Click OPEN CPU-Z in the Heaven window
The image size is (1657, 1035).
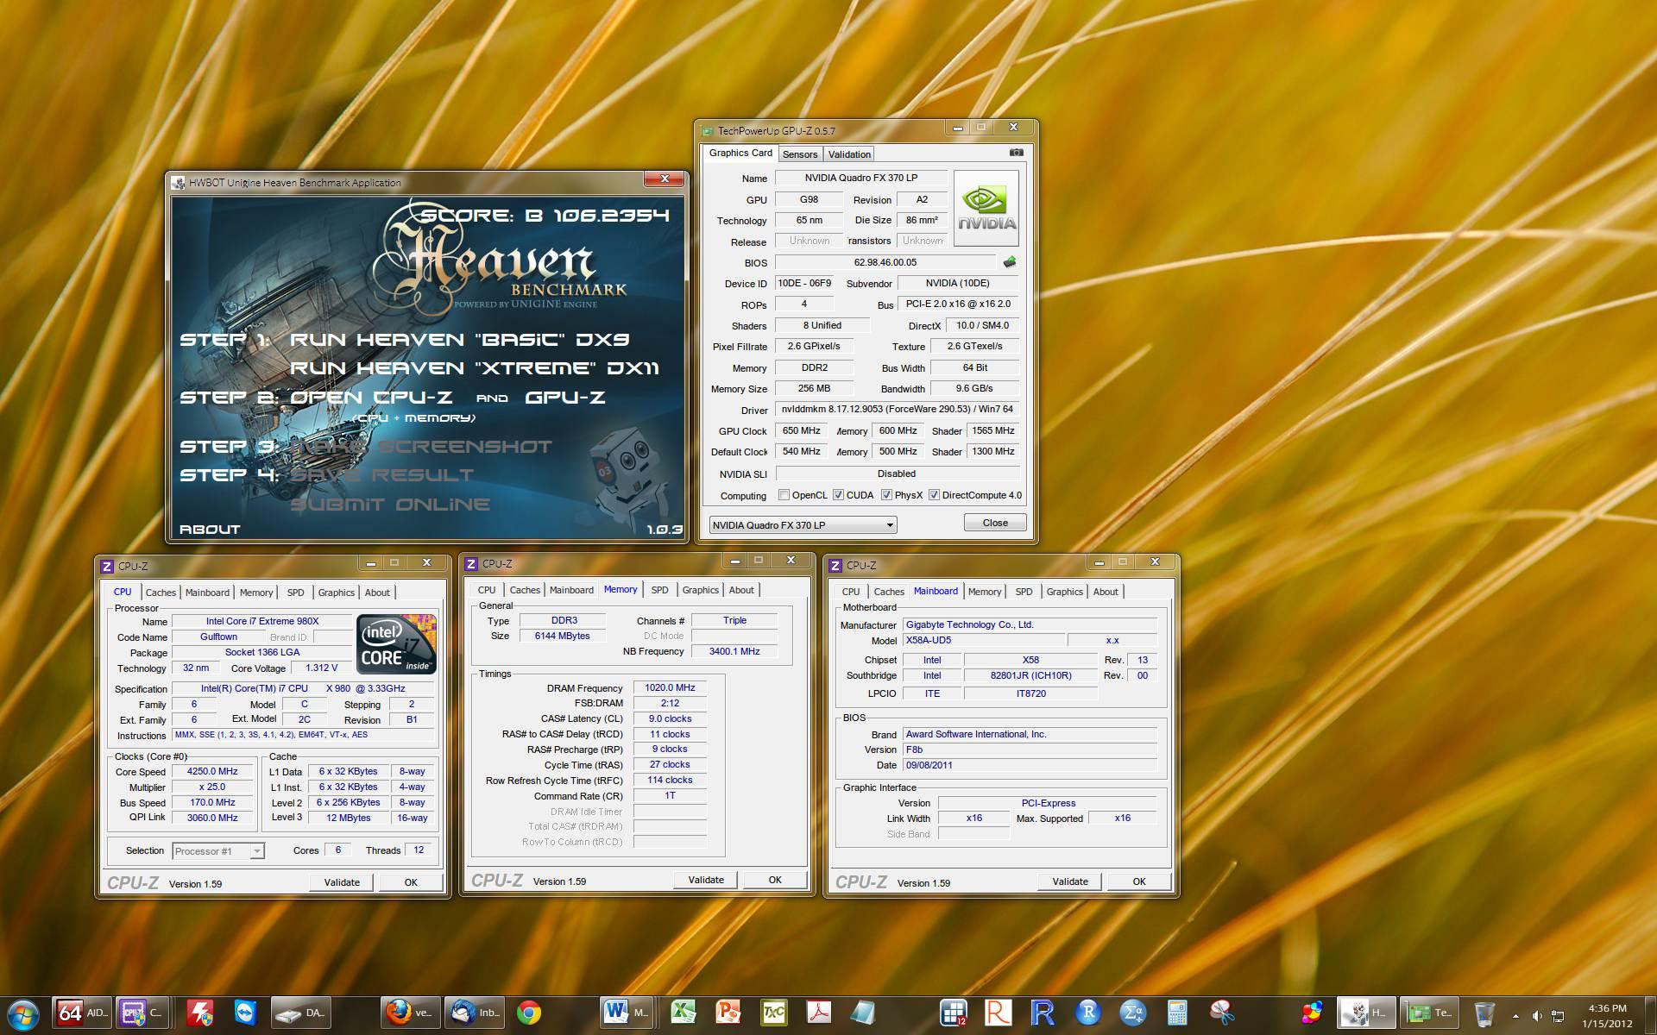pos(371,398)
